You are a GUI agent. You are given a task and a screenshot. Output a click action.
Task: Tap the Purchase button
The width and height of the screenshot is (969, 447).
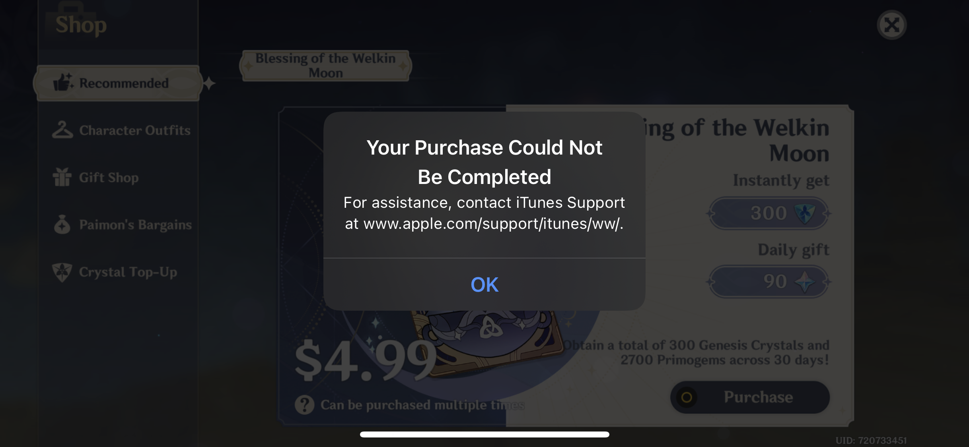point(750,397)
